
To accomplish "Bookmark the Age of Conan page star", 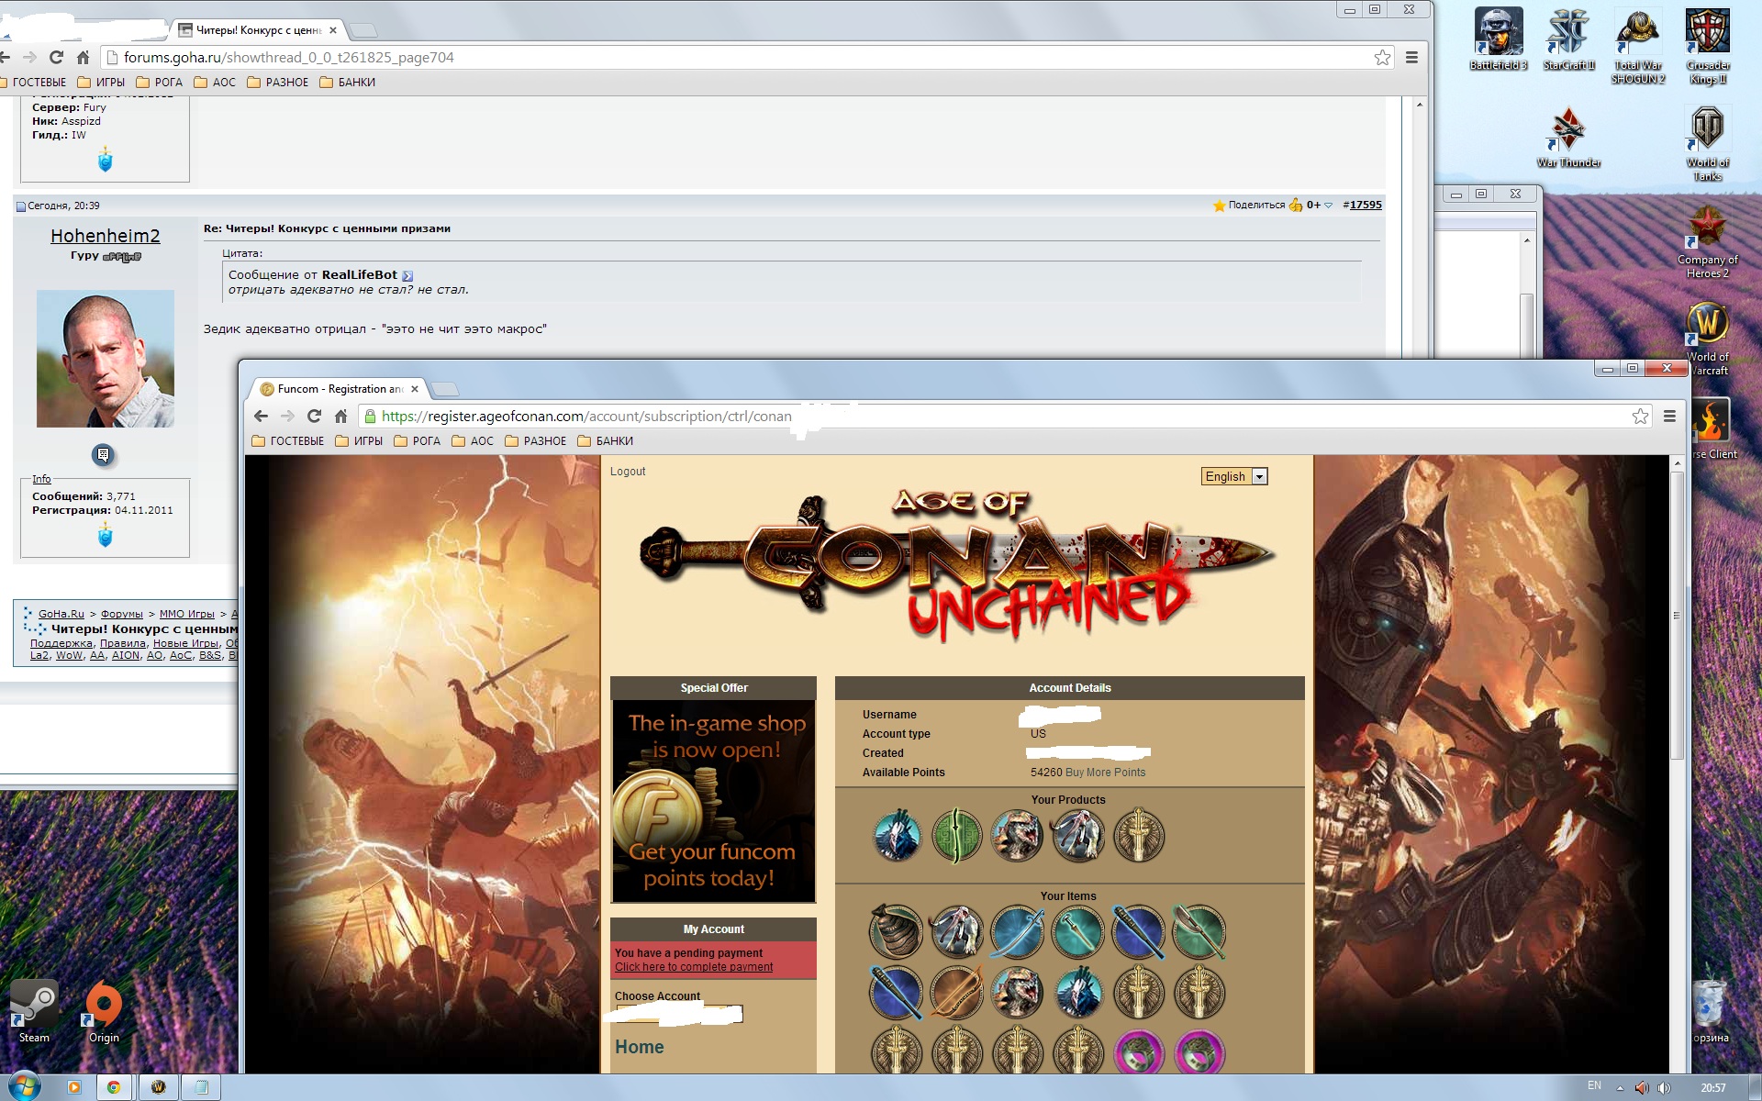I will point(1640,417).
